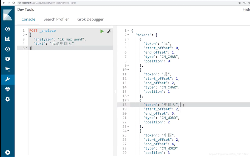Click "token": "是" response line

pyautogui.click(x=157, y=74)
